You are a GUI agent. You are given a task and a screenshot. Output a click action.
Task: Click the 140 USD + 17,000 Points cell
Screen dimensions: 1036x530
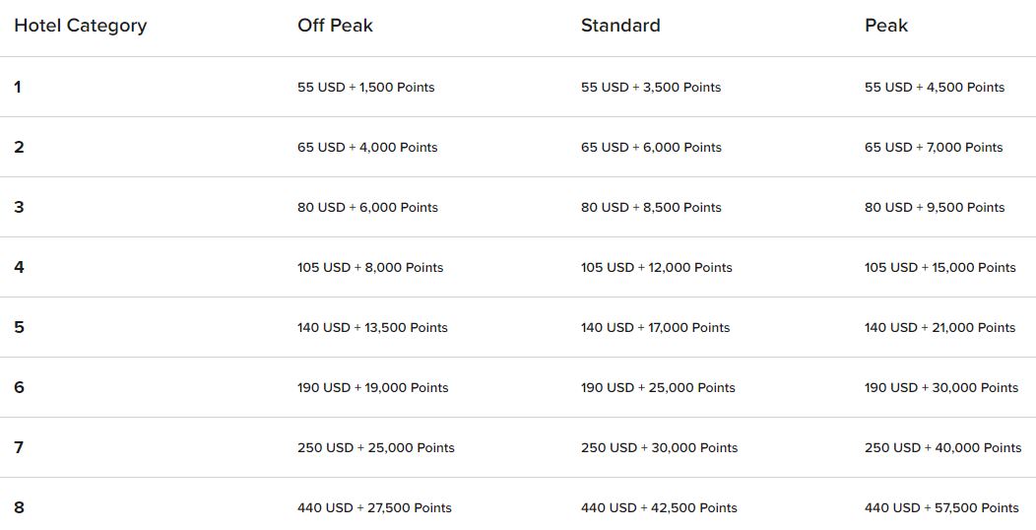[x=655, y=327]
